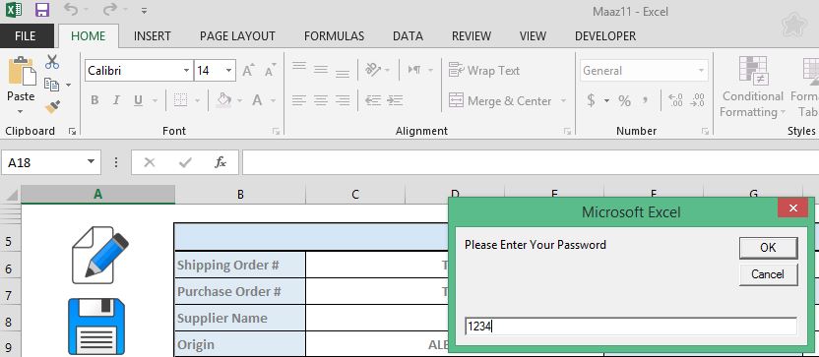Open Font Color palette dropdown arrow
This screenshot has width=819, height=357.
[274, 100]
